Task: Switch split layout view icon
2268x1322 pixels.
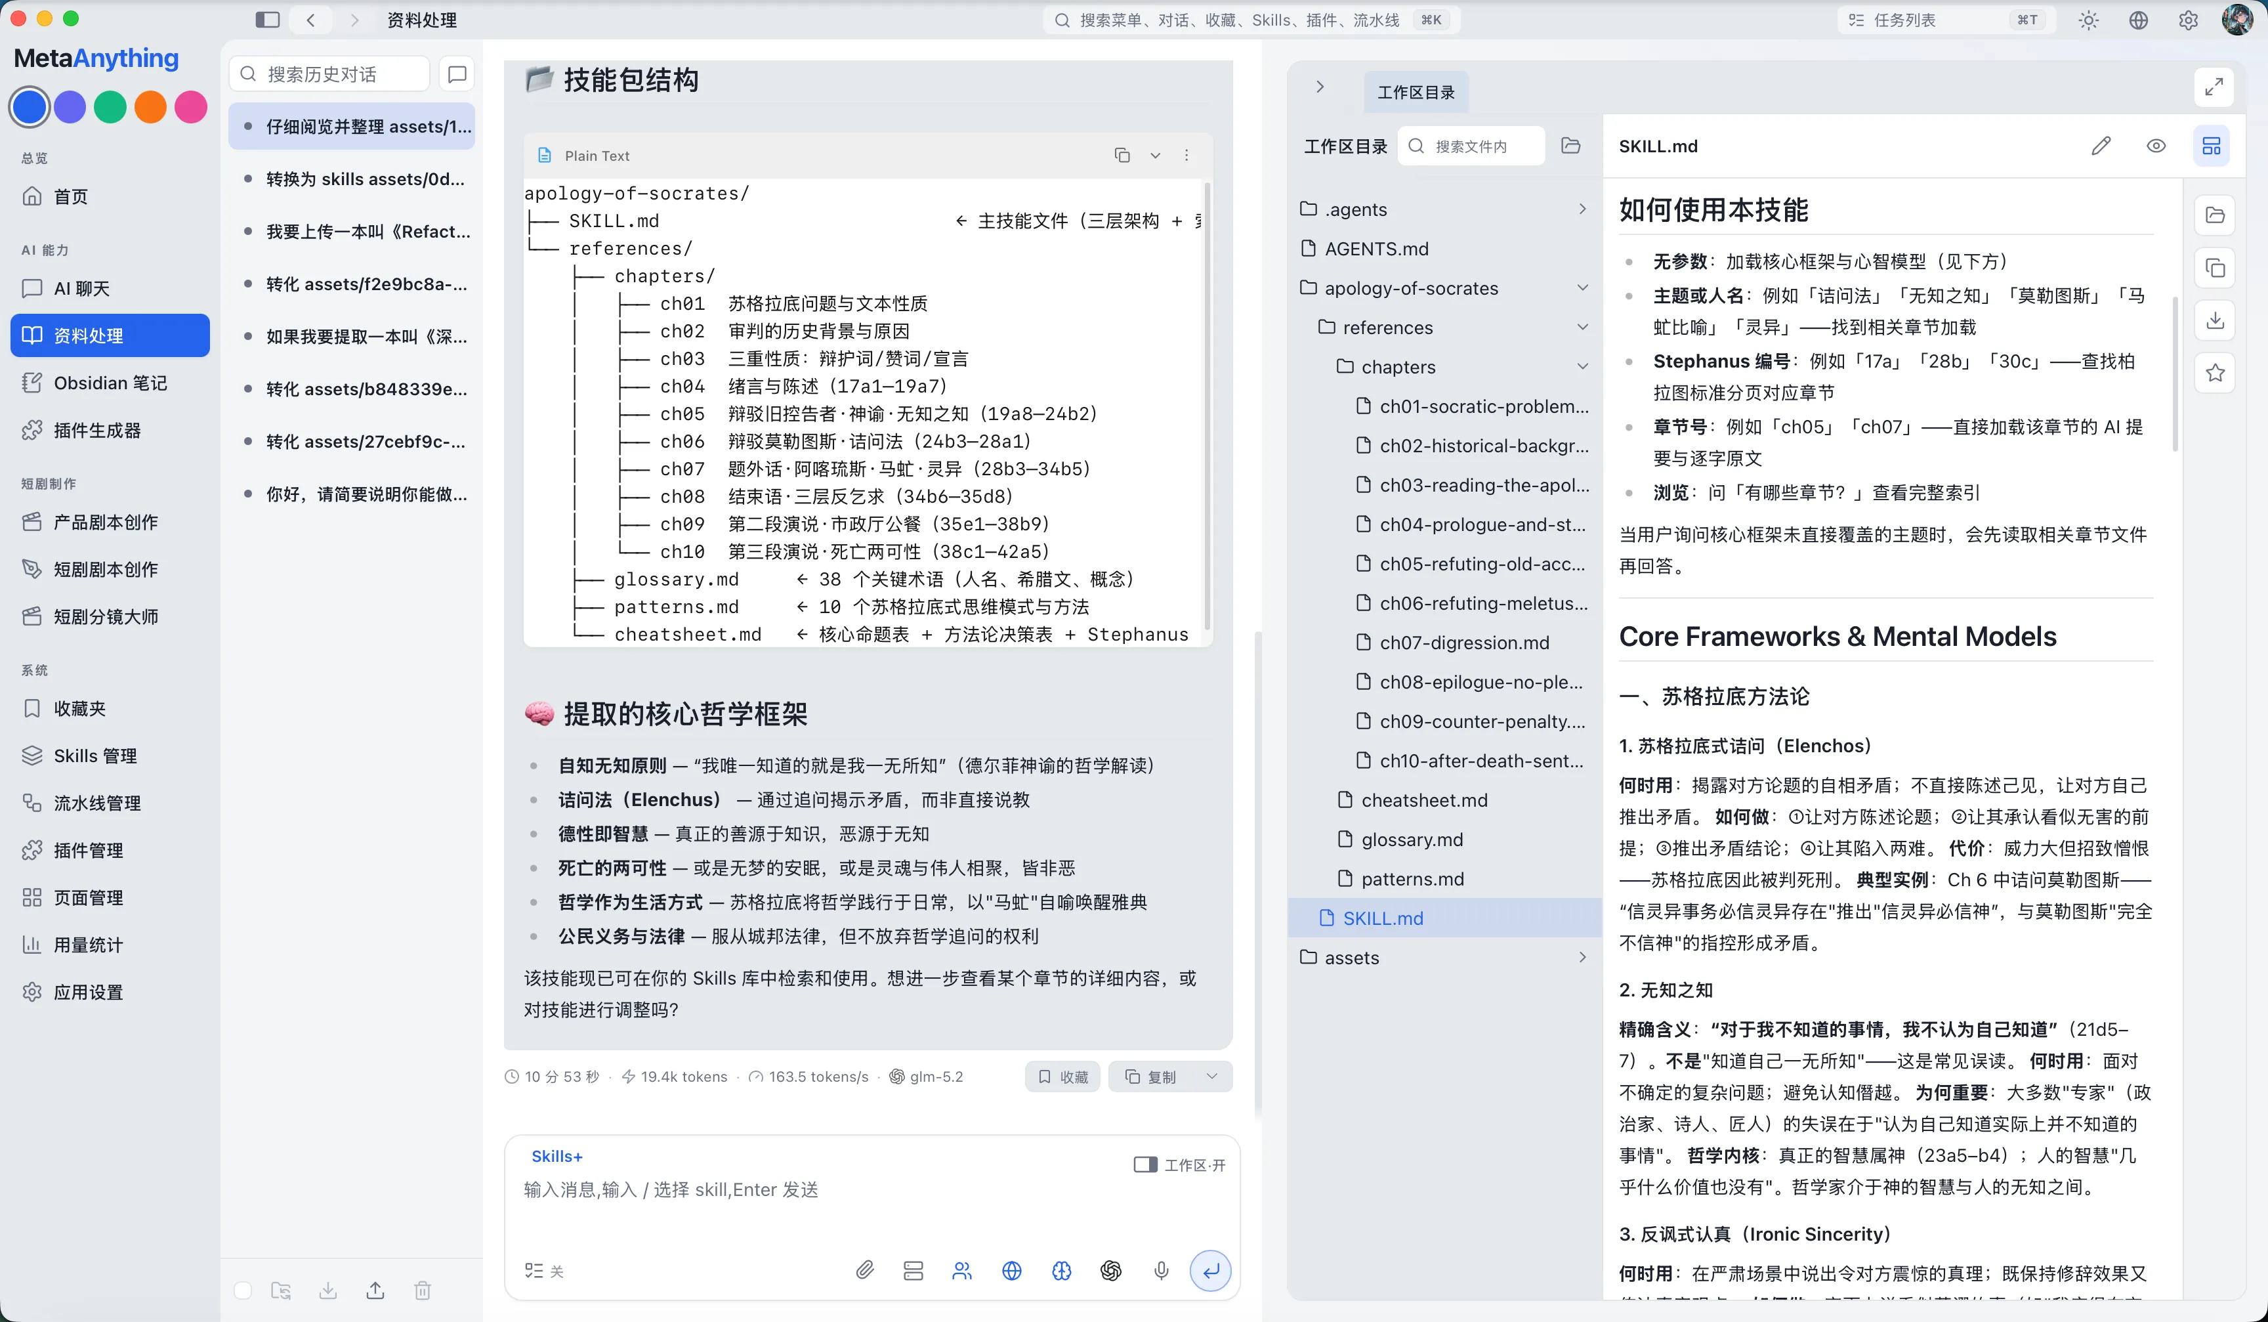Action: (x=2210, y=146)
